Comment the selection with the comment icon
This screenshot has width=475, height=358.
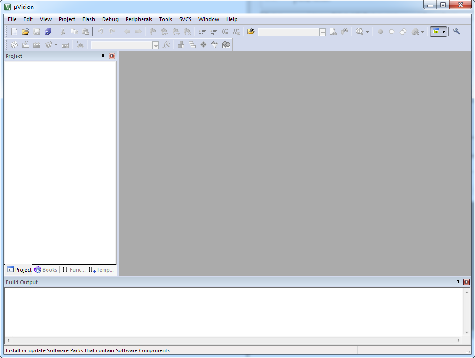[225, 32]
